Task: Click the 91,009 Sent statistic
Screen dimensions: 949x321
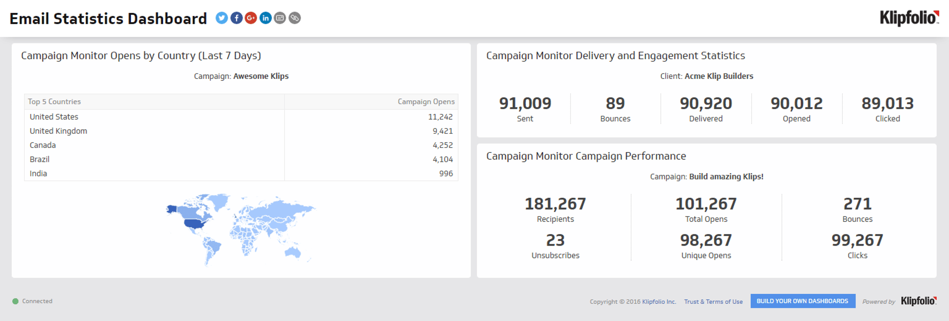Action: [525, 109]
